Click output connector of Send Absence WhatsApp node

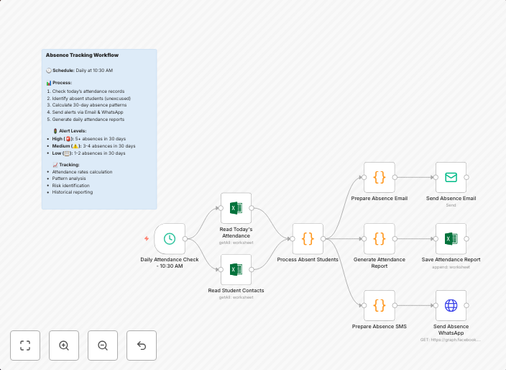point(466,305)
